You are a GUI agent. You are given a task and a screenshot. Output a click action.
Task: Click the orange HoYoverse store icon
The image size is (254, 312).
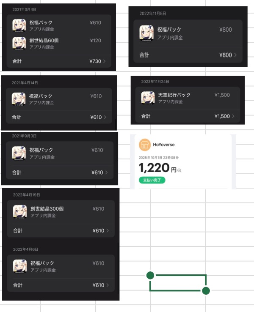(x=145, y=145)
